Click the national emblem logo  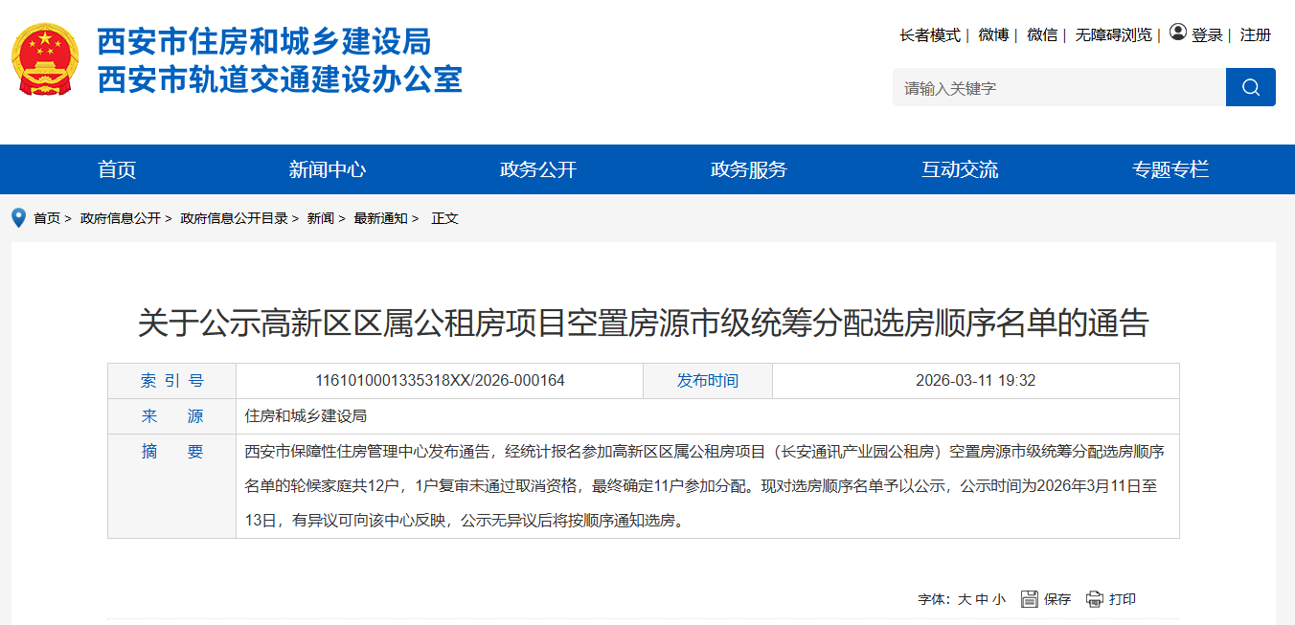[x=45, y=59]
